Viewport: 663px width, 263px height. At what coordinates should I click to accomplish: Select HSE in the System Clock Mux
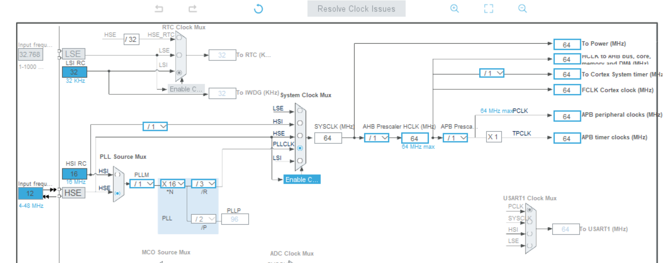300,135
